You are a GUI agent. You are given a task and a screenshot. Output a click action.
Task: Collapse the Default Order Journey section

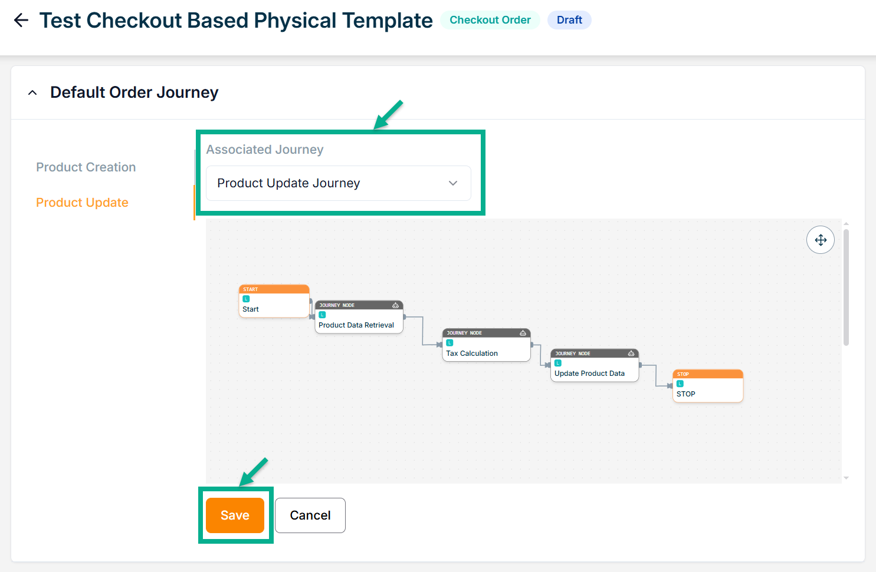33,92
